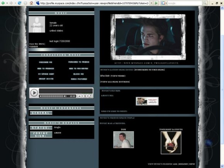This screenshot has width=224, height=168.
Task: Click the MySpace favicon in the address bar
Action: pyautogui.click(x=38, y=3)
